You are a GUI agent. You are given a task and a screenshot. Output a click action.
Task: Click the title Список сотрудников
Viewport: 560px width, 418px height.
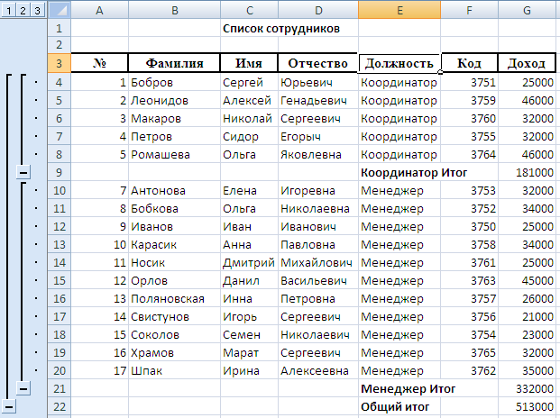point(281,29)
